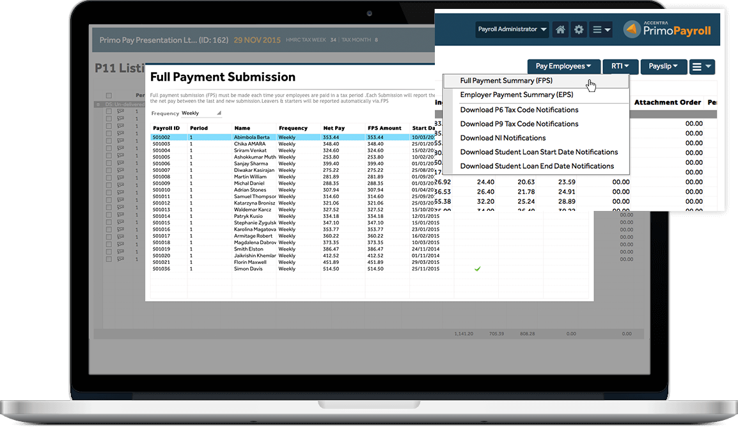Change the Frequency Weekly combo box
Viewport: 738px width, 427px height.
[x=201, y=113]
